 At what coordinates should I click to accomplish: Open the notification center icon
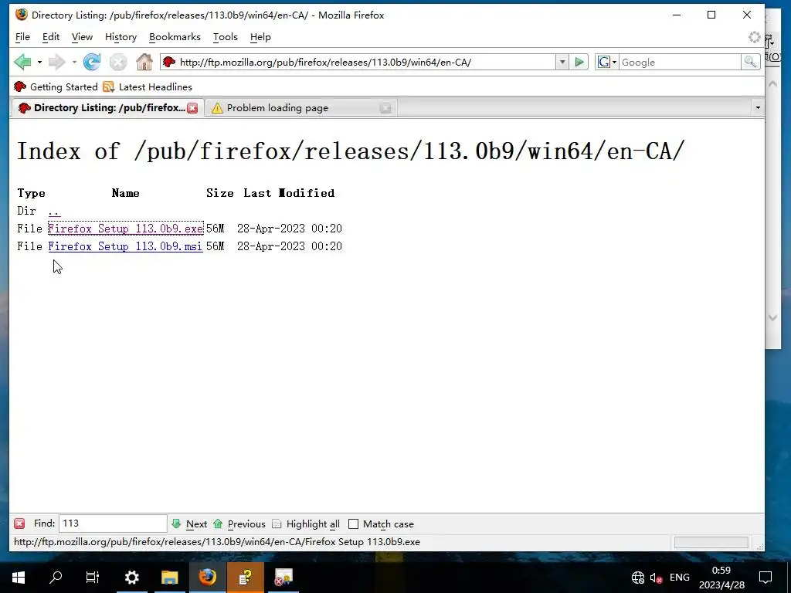(x=766, y=578)
